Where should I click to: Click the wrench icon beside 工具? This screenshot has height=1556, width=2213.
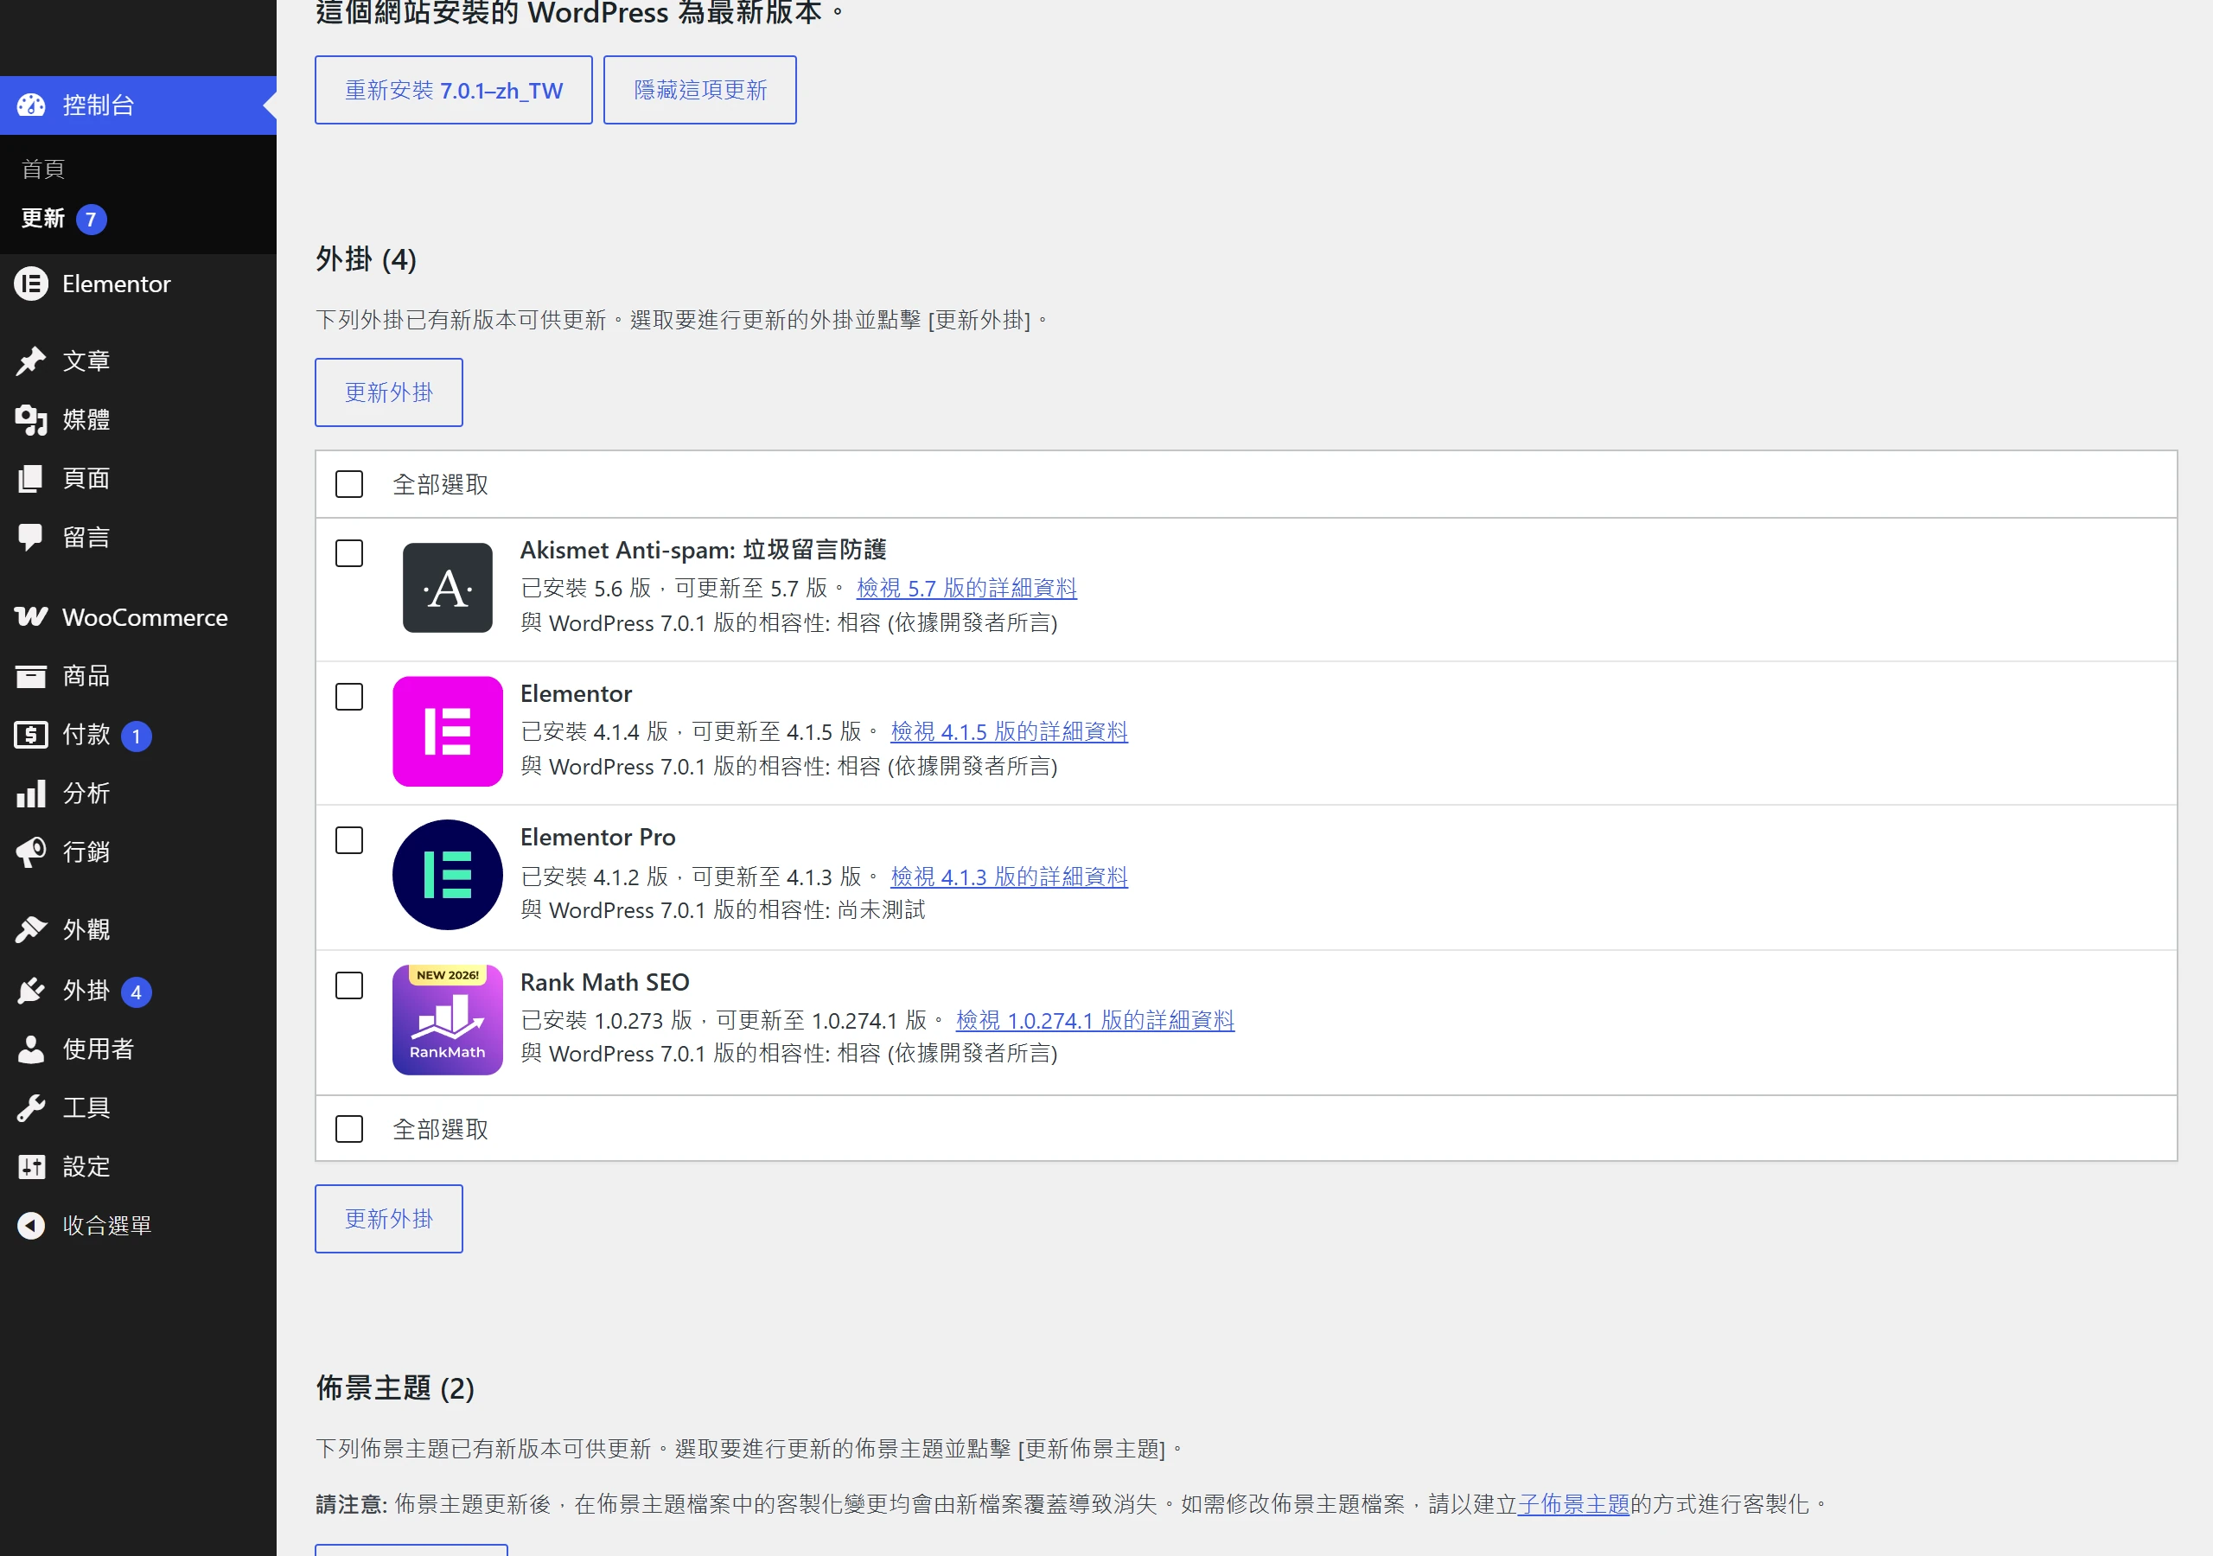(31, 1107)
